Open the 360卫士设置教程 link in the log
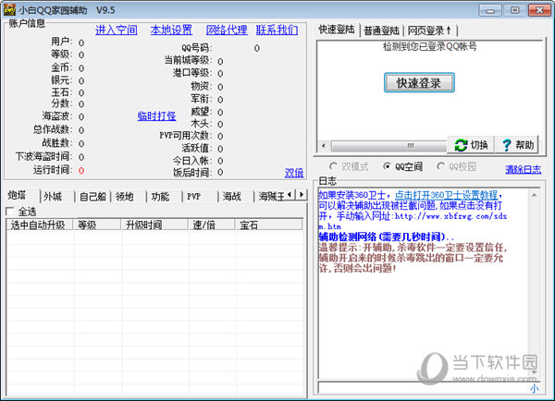 pyautogui.click(x=446, y=195)
